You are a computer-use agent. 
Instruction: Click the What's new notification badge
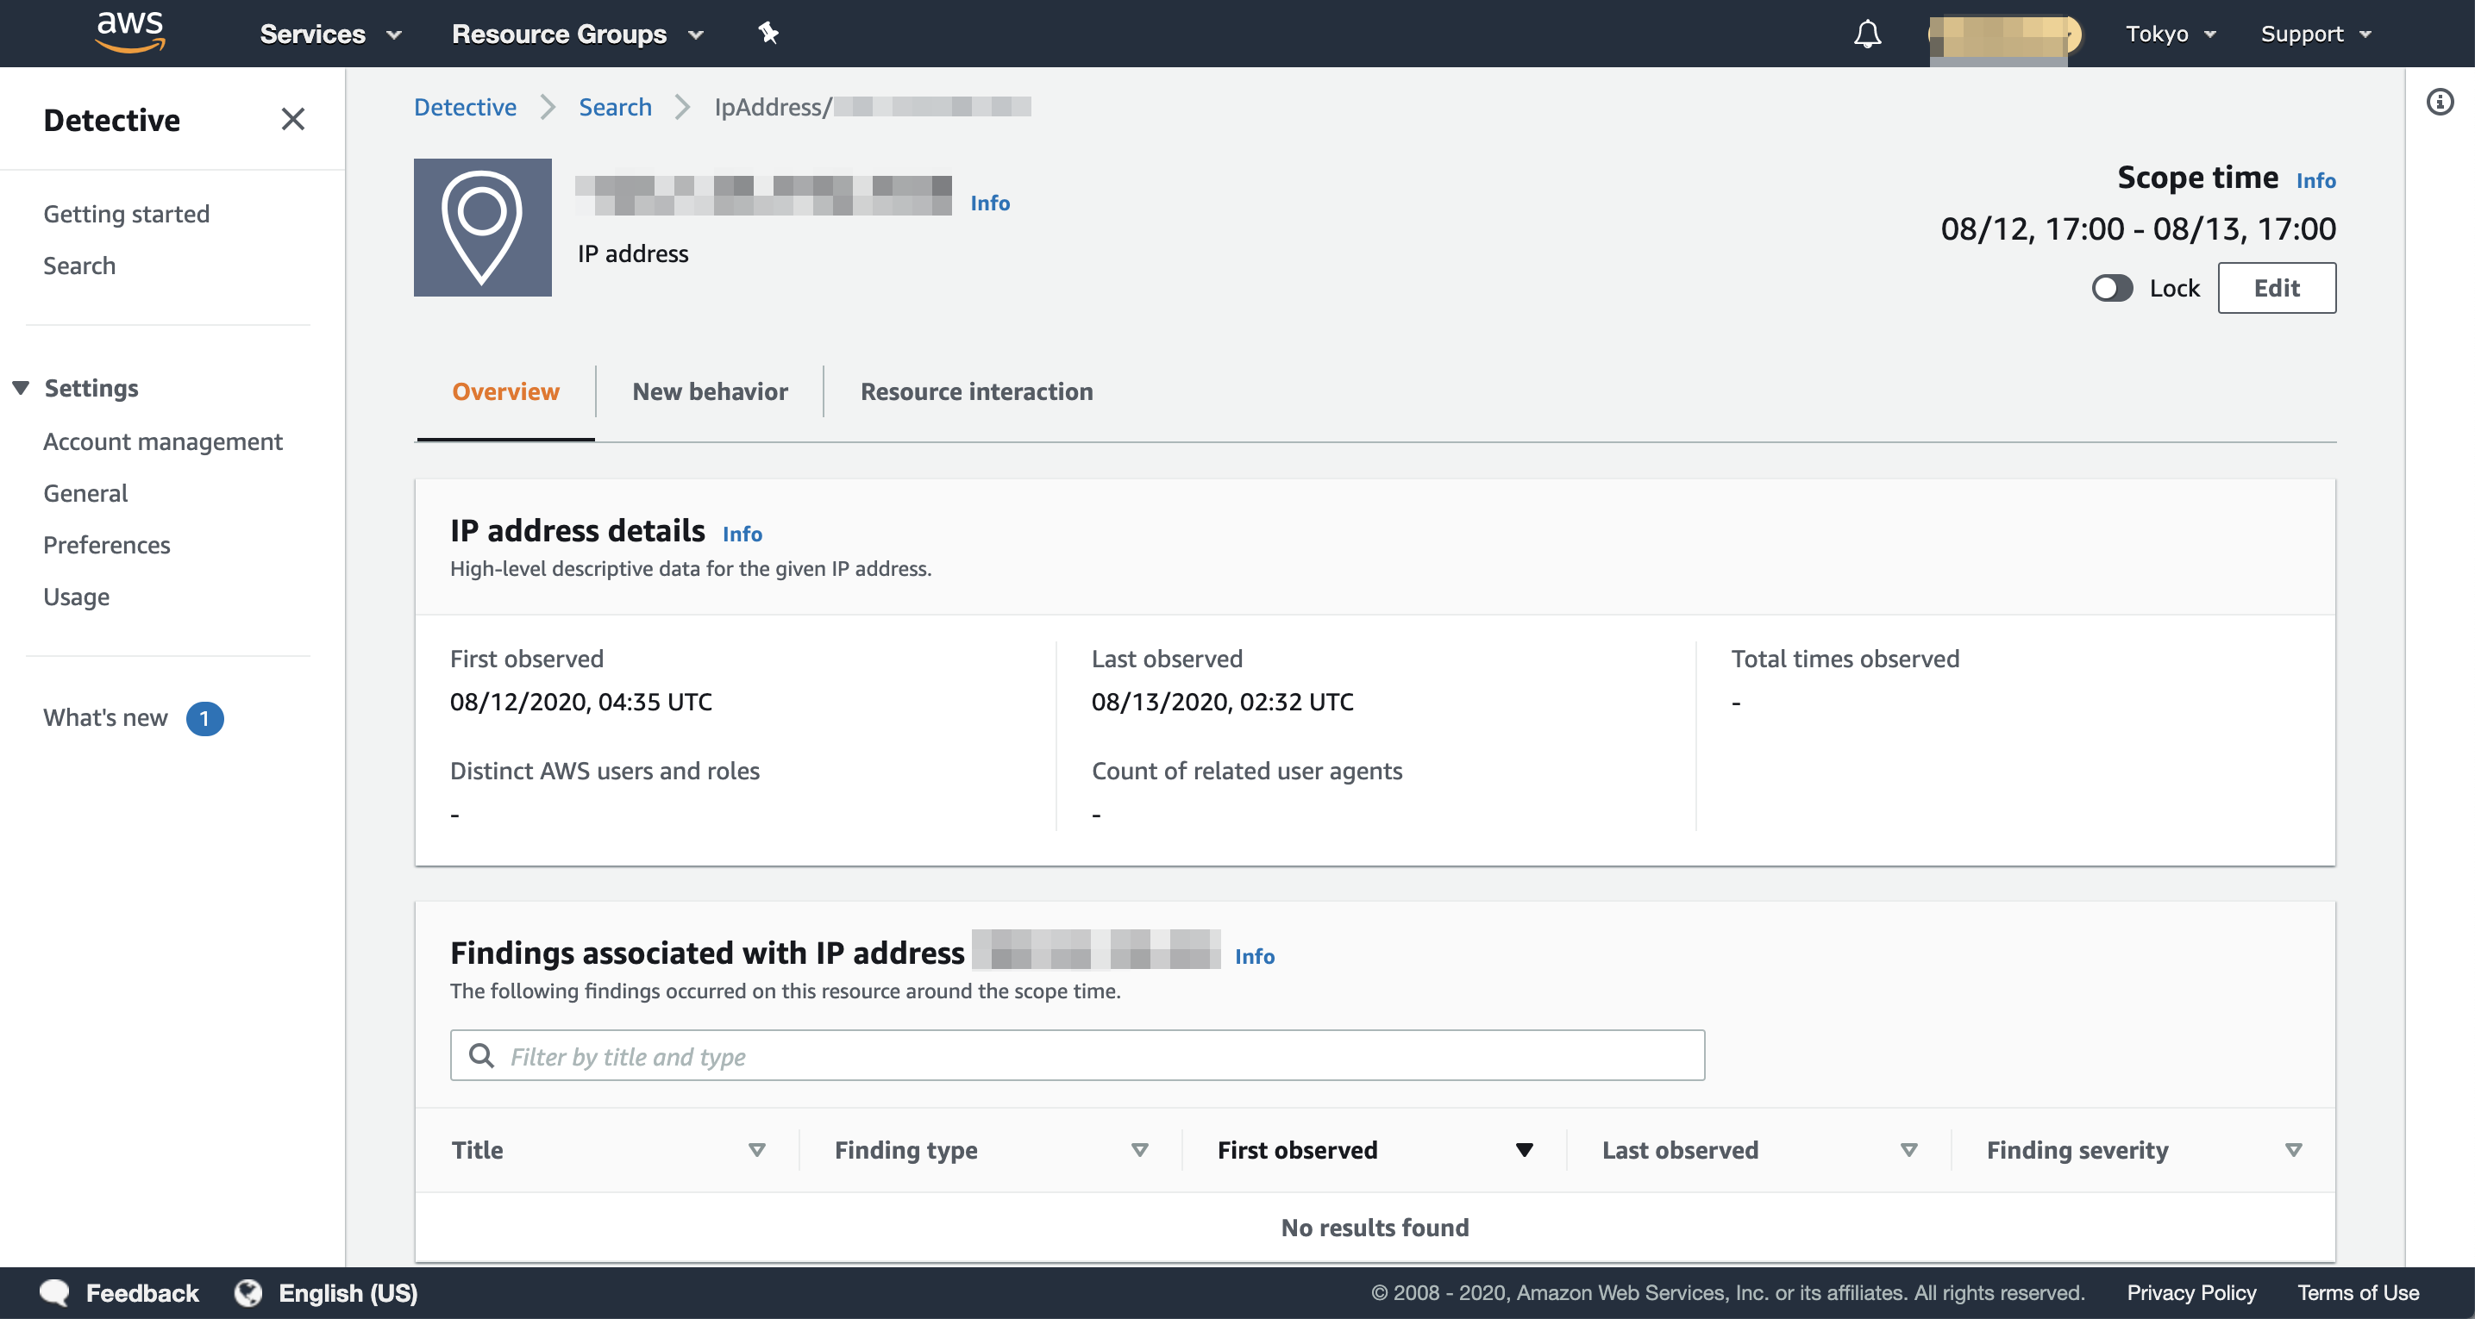point(204,719)
